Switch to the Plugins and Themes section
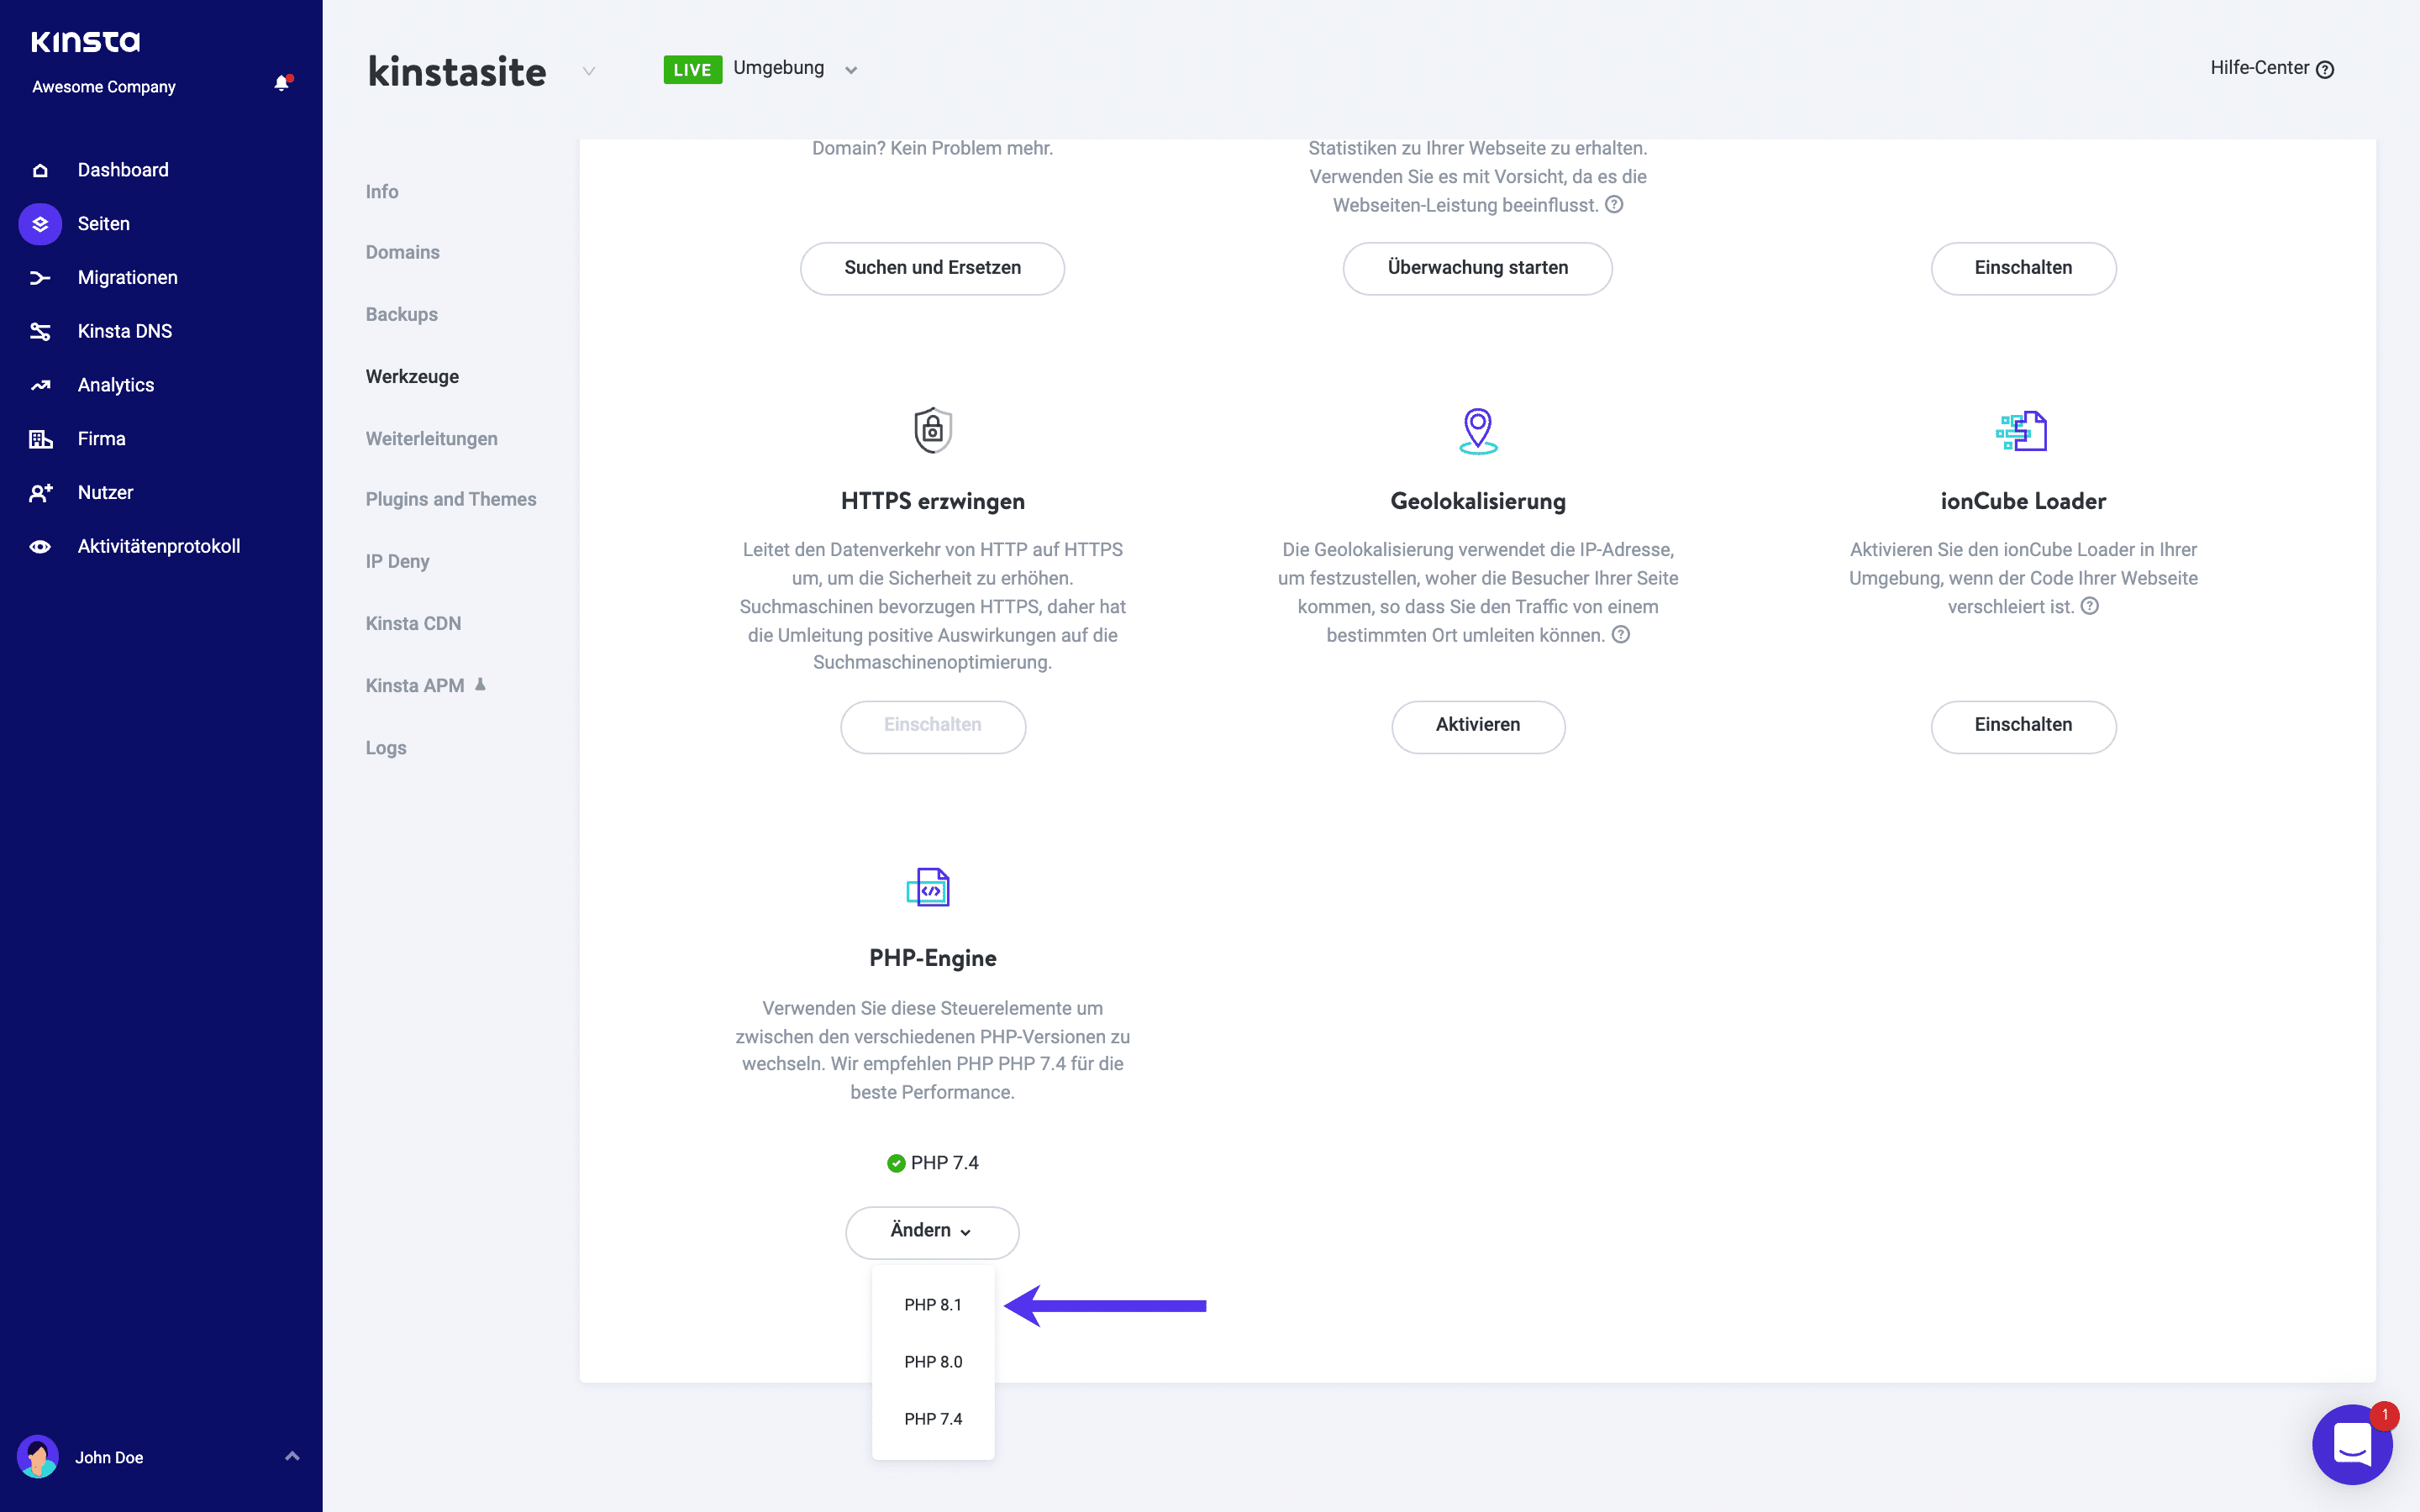 [x=451, y=499]
